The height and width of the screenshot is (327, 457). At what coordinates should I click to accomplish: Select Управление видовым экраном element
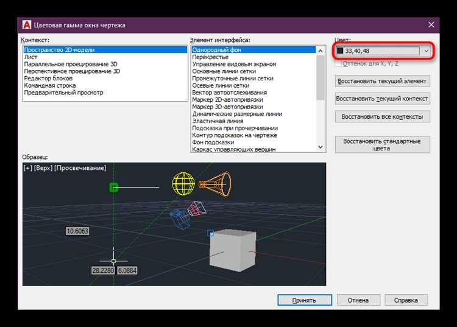(x=253, y=64)
